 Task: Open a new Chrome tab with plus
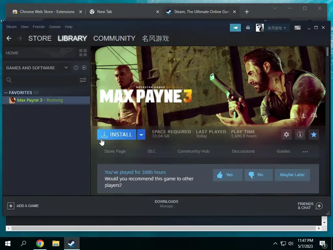pyautogui.click(x=246, y=12)
